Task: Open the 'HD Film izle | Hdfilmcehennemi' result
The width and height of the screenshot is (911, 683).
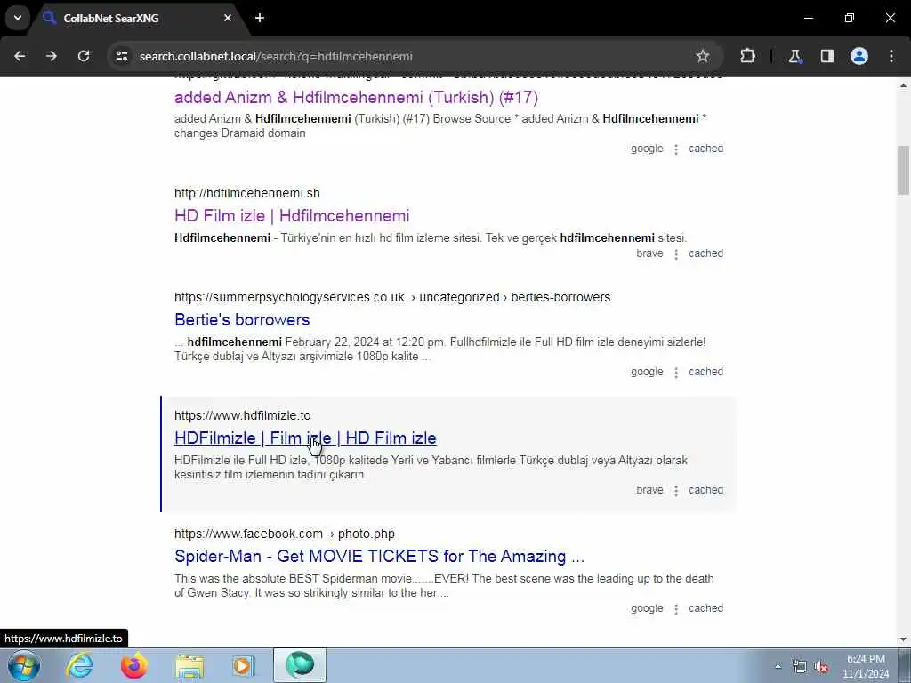Action: [292, 215]
